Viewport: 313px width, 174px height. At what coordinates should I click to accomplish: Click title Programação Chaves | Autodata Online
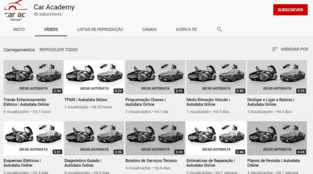pyautogui.click(x=146, y=102)
